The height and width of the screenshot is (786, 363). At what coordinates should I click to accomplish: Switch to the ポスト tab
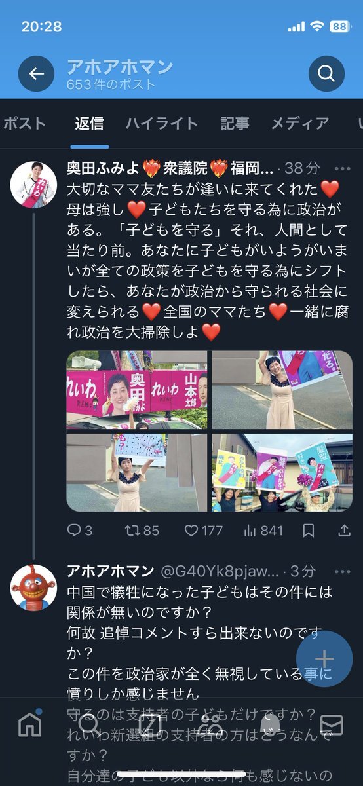coord(25,123)
